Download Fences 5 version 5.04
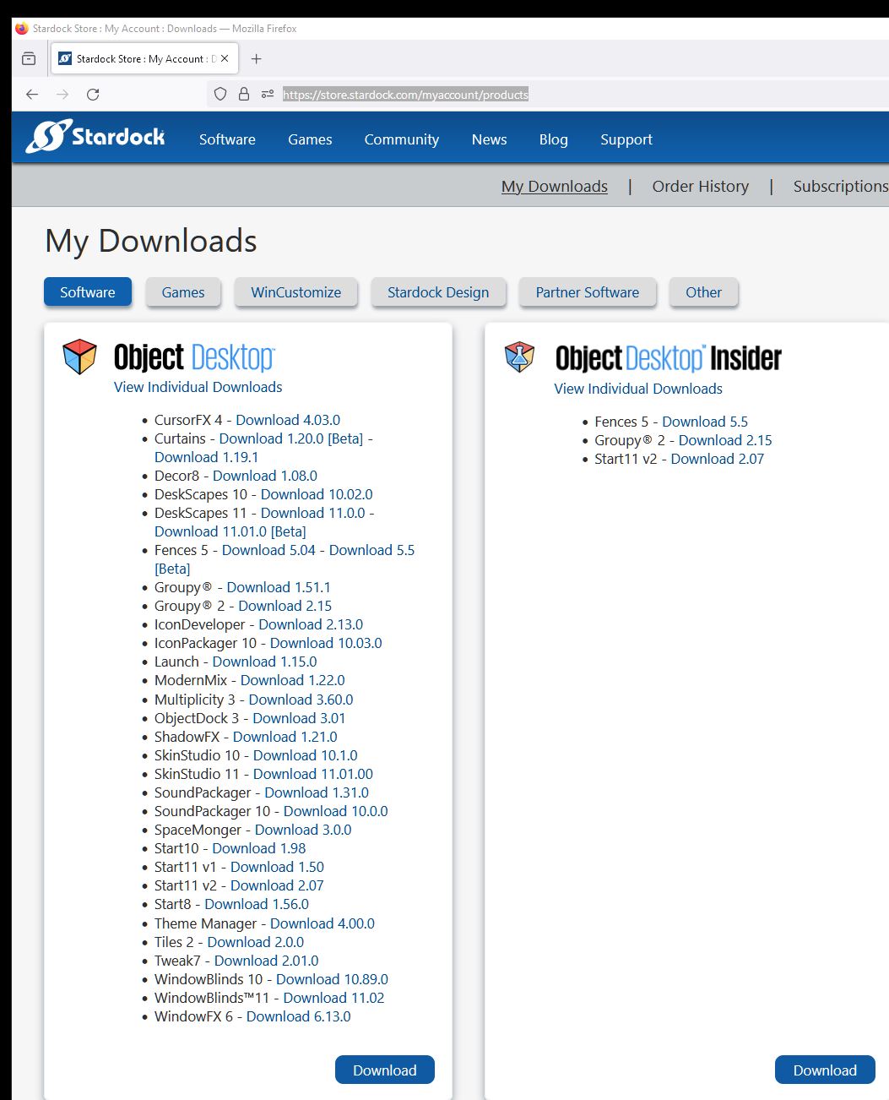 pyautogui.click(x=268, y=550)
